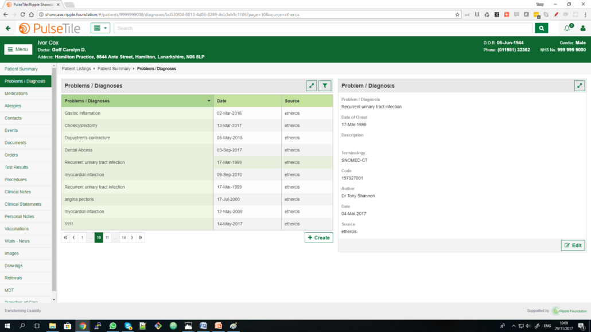
Task: Expand the Problem / Diagnosis detail panel
Action: (579, 86)
